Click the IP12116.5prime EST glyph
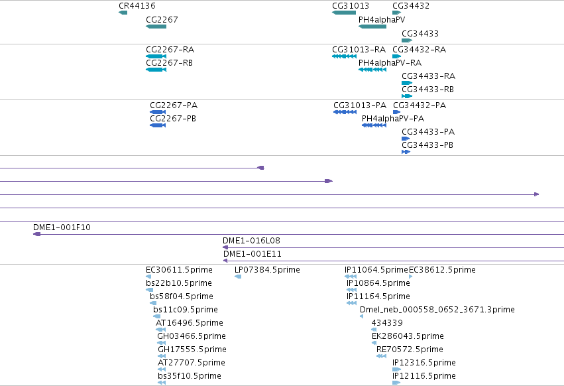Screen dimensions: 564x386 coord(396,383)
